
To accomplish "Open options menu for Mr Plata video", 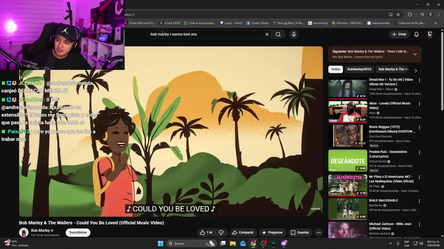I will point(419,177).
